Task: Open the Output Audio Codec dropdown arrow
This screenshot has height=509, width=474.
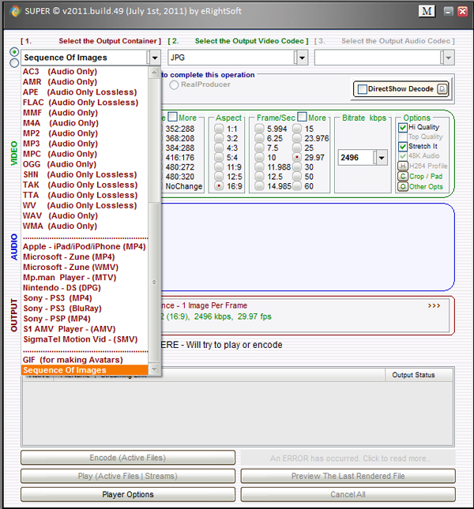Action: tap(449, 58)
